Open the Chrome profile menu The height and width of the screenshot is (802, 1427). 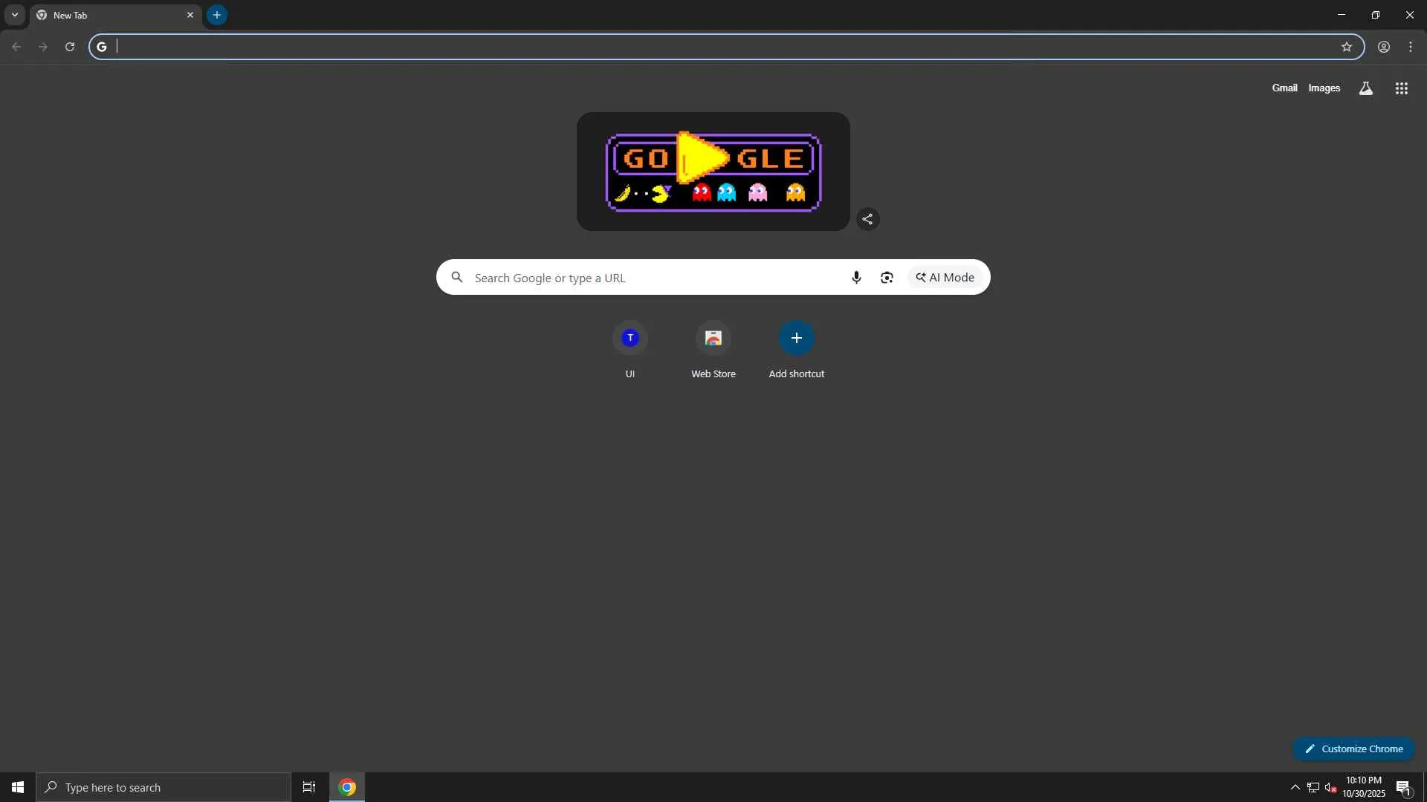[1383, 47]
